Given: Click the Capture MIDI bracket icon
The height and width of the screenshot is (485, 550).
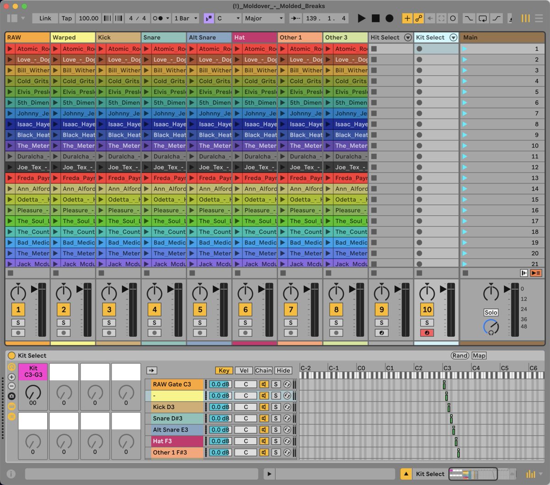Looking at the screenshot, I should (x=441, y=18).
